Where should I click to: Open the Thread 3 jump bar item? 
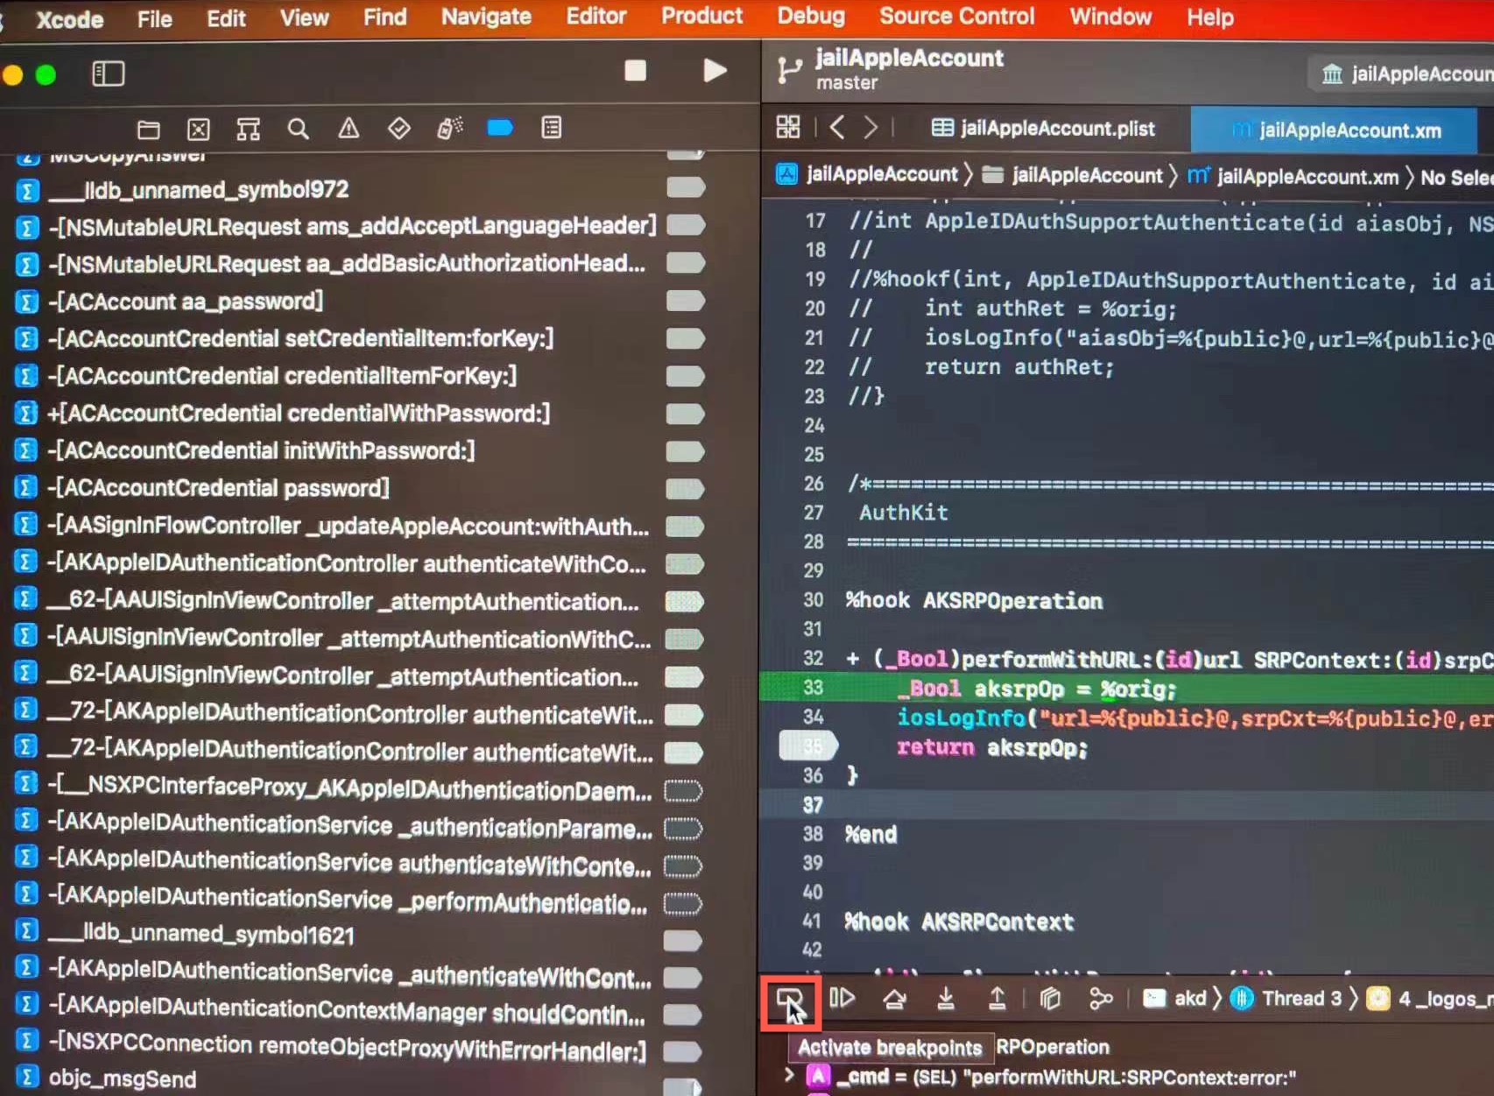click(x=1286, y=999)
